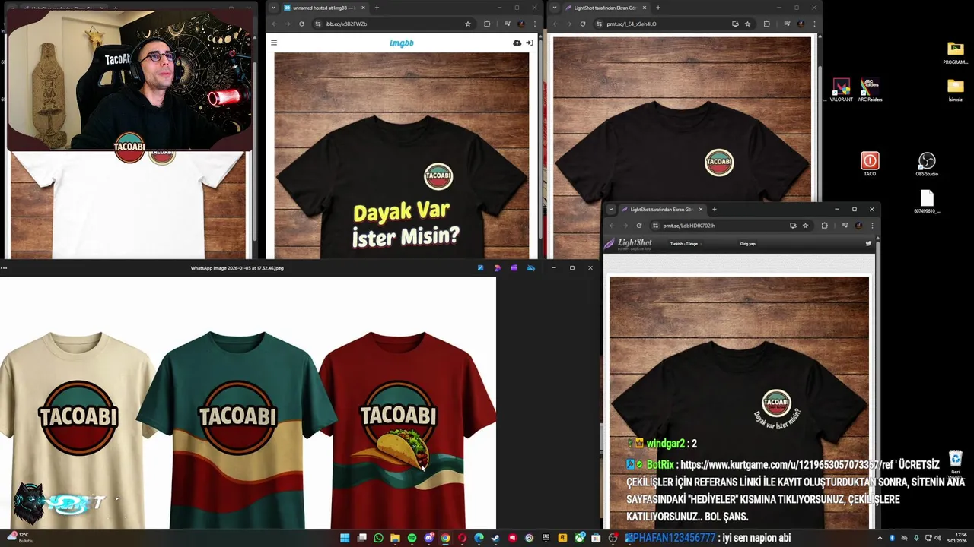Select the İsimsiz folder on the desktop
This screenshot has height=547, width=974.
coord(955,90)
